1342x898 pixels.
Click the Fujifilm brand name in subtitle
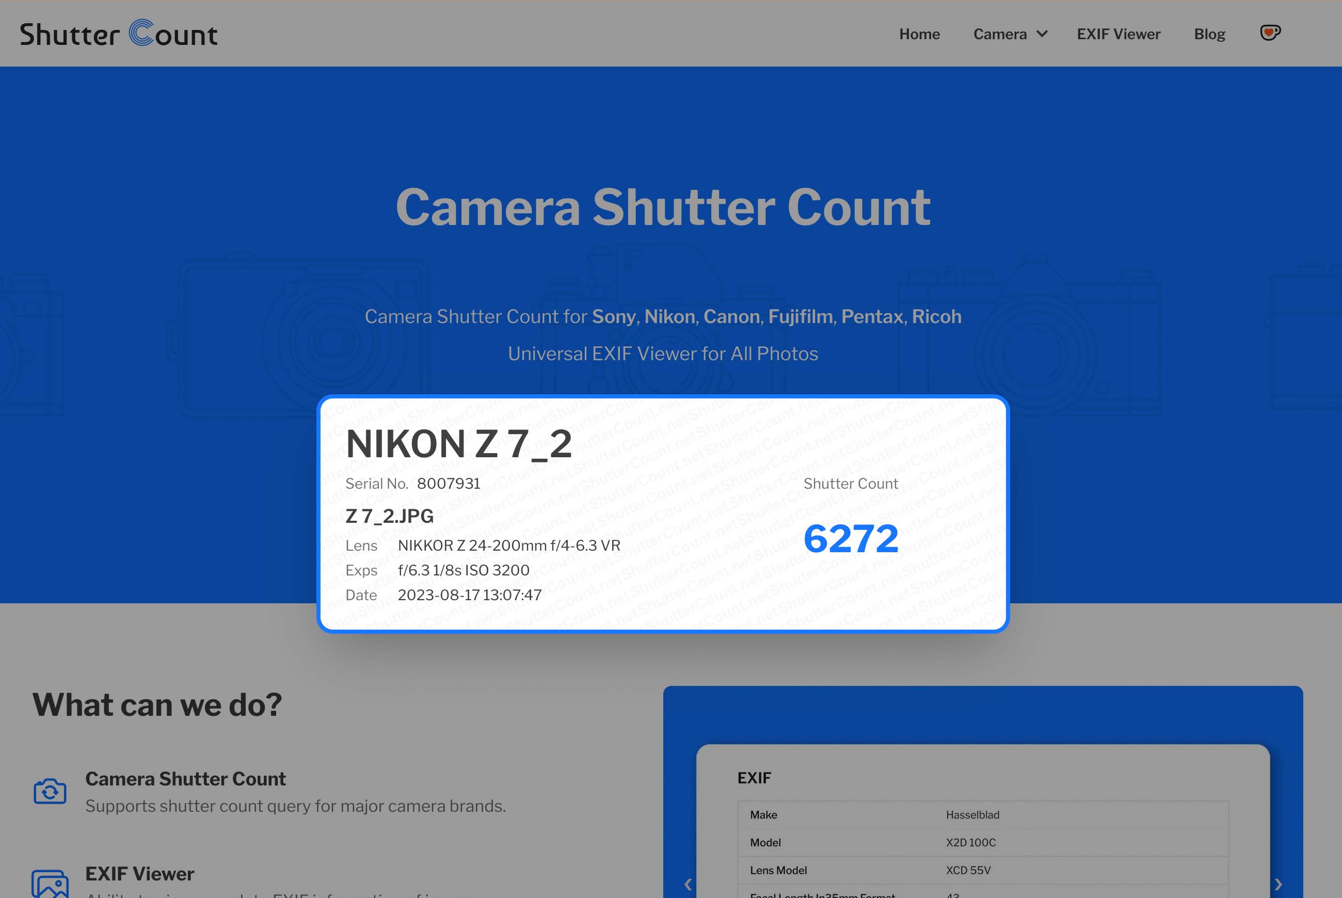(800, 316)
